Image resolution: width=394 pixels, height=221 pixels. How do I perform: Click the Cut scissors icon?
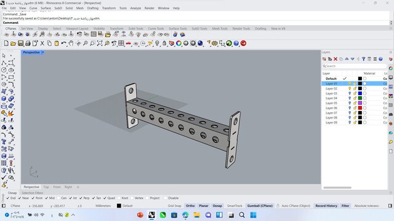pyautogui.click(x=42, y=44)
